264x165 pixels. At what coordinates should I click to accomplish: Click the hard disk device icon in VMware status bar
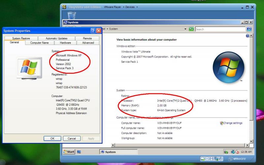click(203, 159)
